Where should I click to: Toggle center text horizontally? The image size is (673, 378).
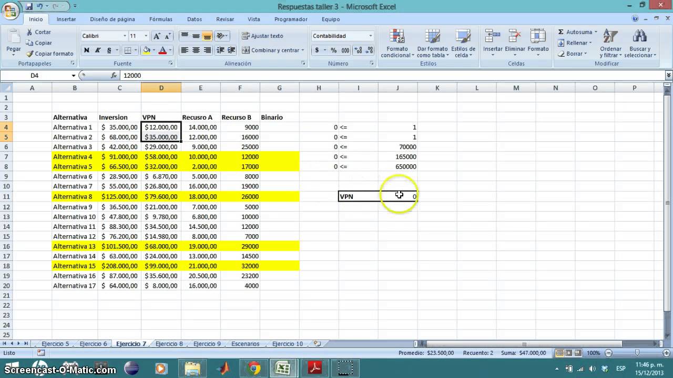(196, 50)
